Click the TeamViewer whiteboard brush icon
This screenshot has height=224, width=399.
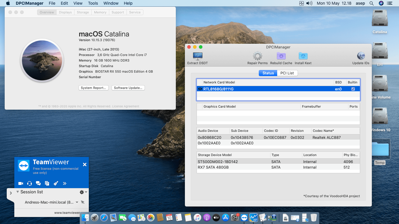click(x=56, y=183)
